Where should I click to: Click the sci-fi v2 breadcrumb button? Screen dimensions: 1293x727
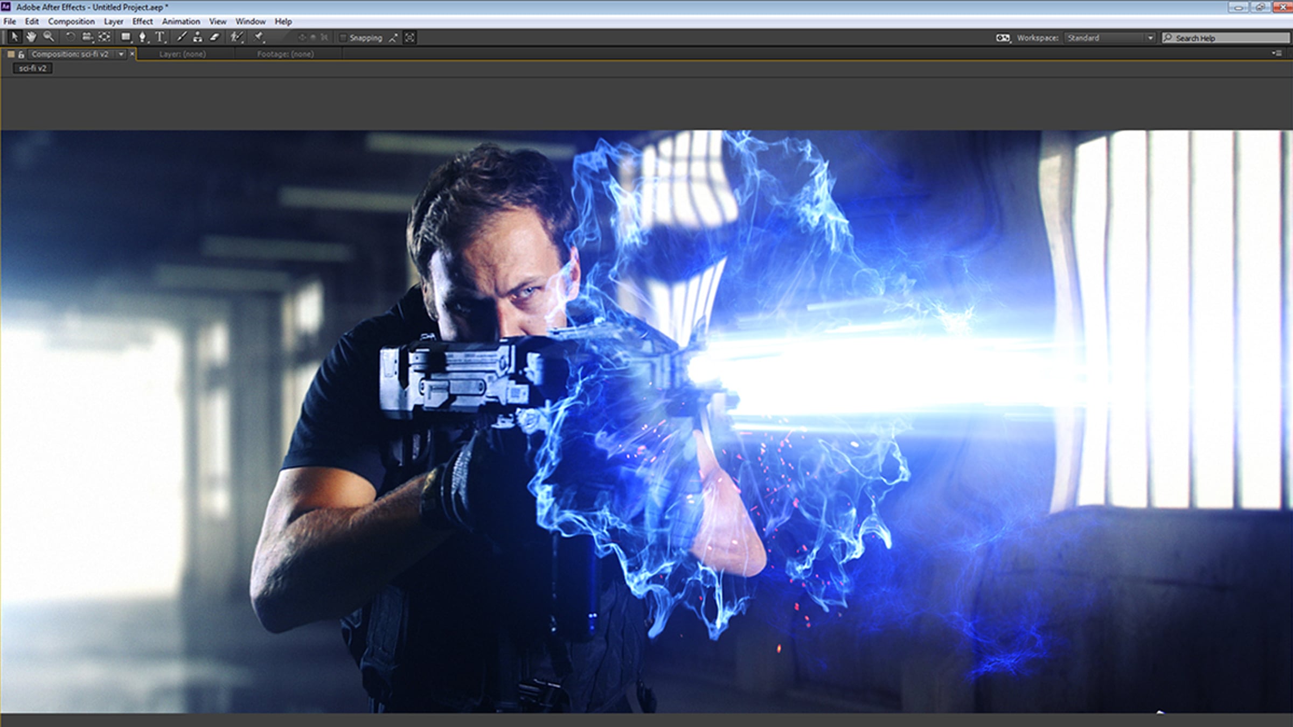(x=33, y=68)
